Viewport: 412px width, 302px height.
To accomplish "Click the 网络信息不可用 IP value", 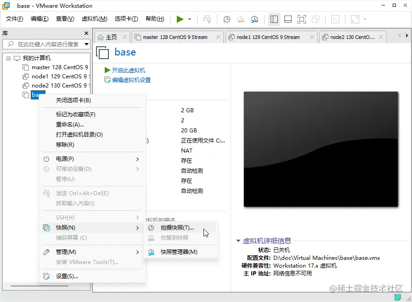I will pyautogui.click(x=293, y=274).
